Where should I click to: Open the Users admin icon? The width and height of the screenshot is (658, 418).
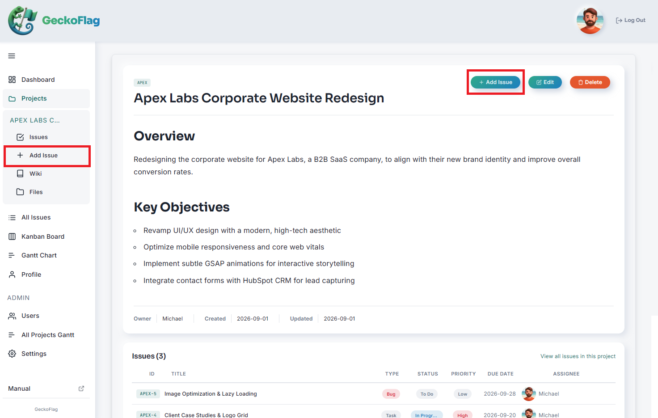12,316
